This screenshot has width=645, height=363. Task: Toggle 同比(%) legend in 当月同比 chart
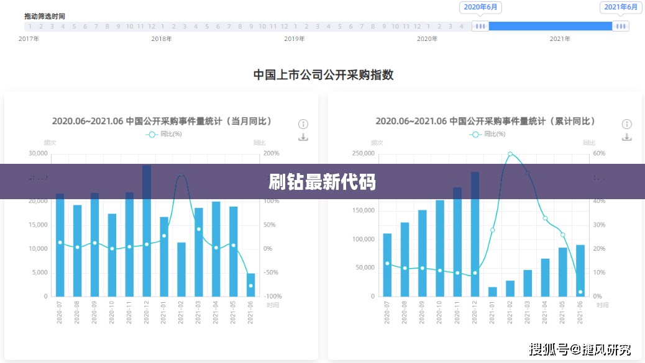click(x=163, y=134)
